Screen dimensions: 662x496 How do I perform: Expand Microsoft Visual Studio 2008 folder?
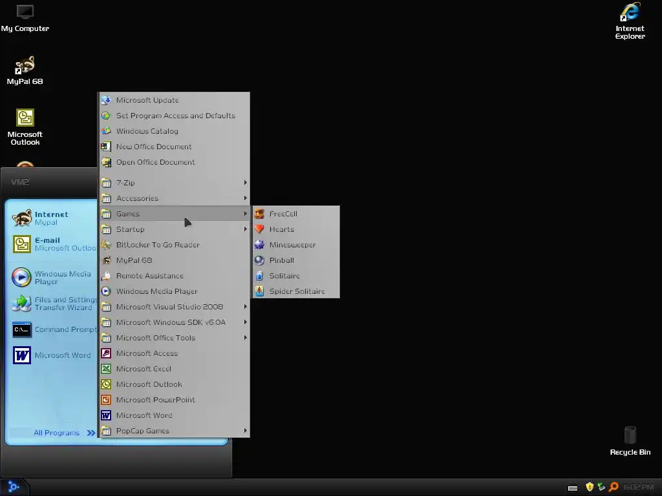175,307
